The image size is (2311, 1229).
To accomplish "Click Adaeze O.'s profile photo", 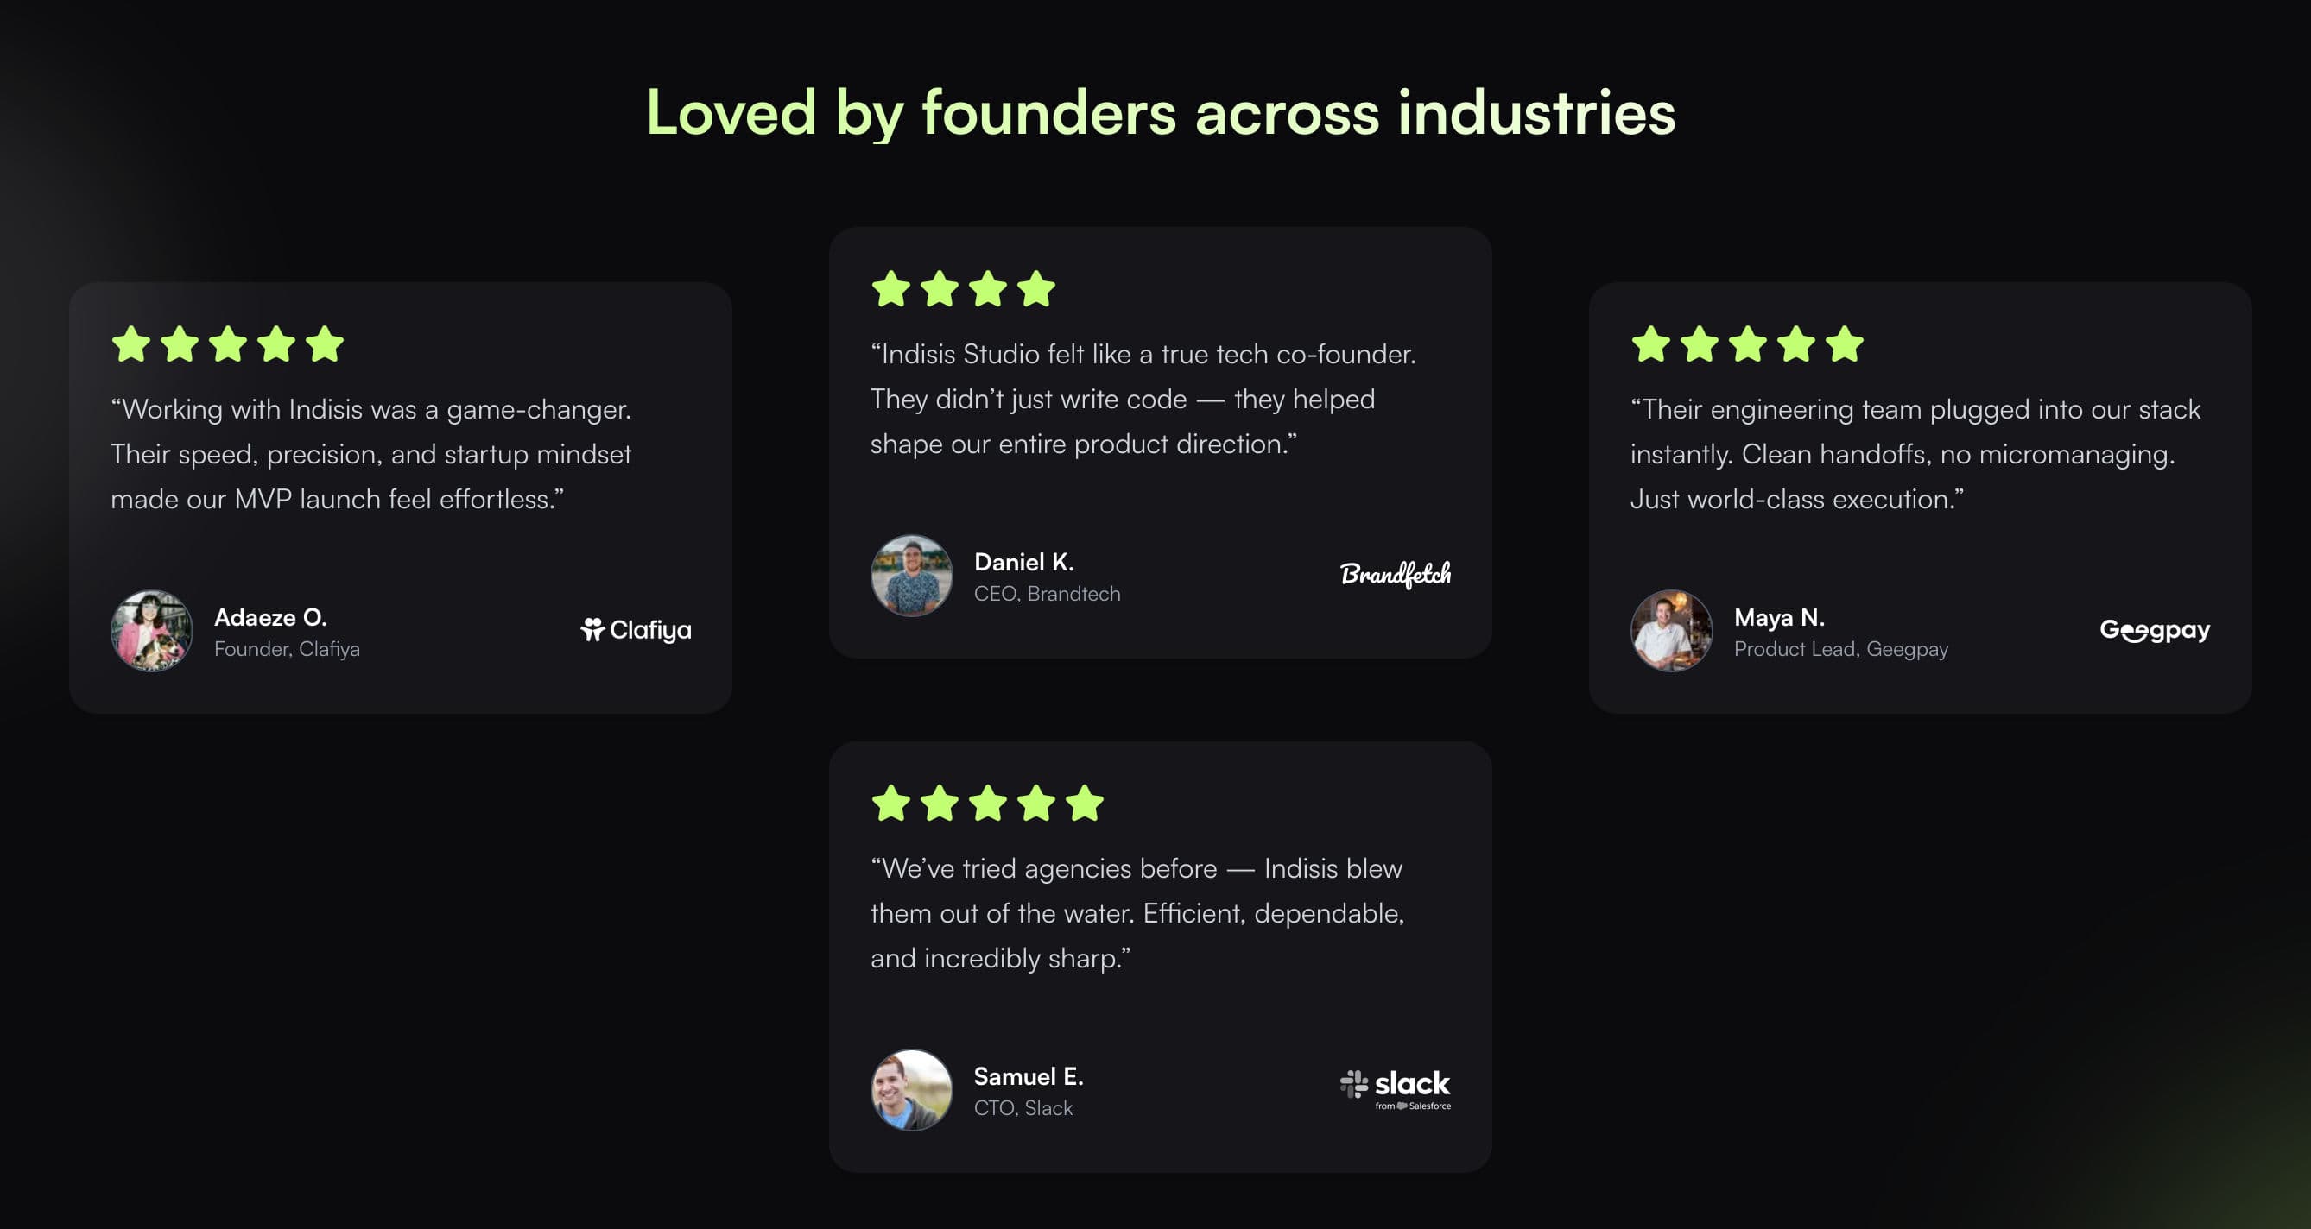I will pyautogui.click(x=152, y=630).
